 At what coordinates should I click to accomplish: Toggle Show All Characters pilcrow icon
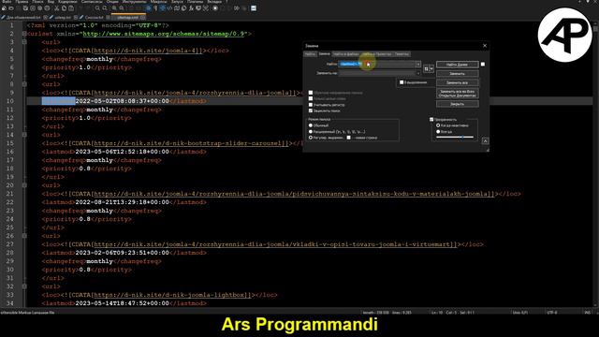[155, 8]
